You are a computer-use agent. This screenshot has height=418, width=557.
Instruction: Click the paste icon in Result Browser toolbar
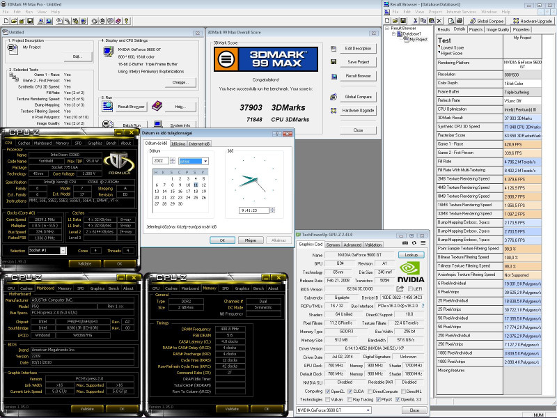[x=431, y=21]
